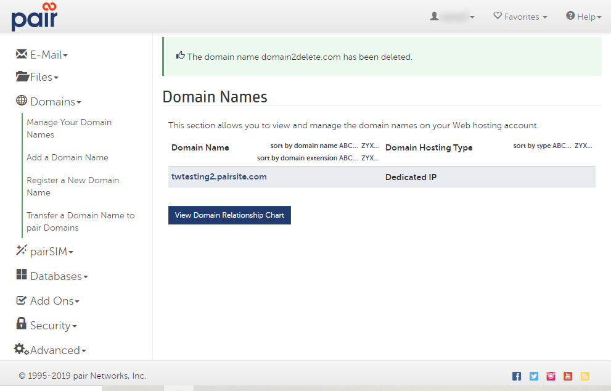
Task: Click the RSS feed icon
Action: (x=584, y=376)
